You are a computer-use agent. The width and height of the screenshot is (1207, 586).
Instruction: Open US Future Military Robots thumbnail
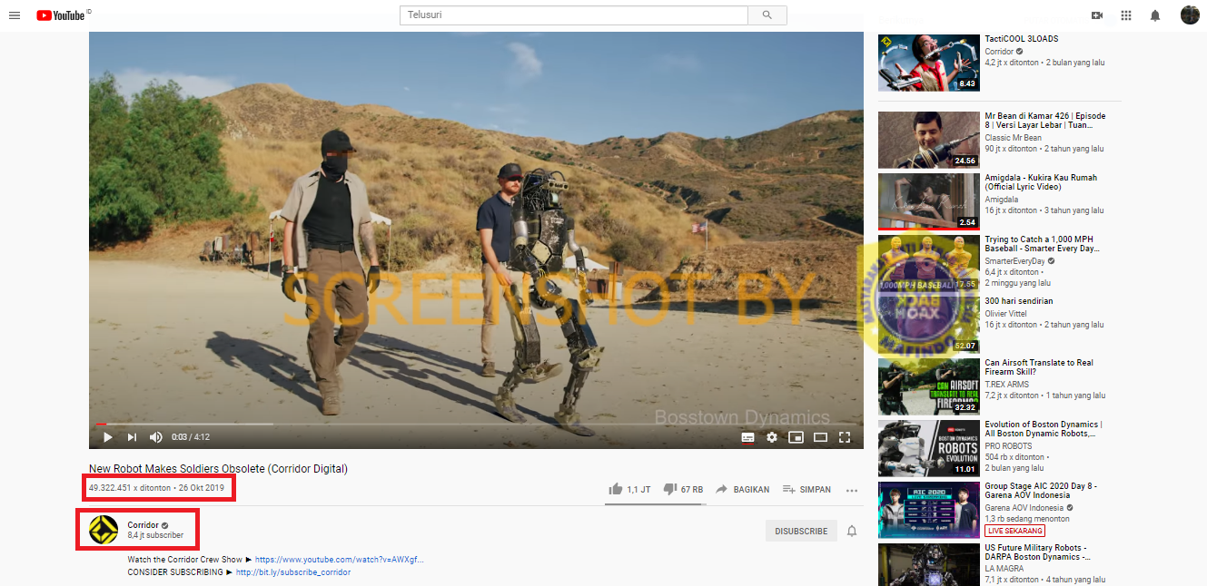click(x=927, y=565)
